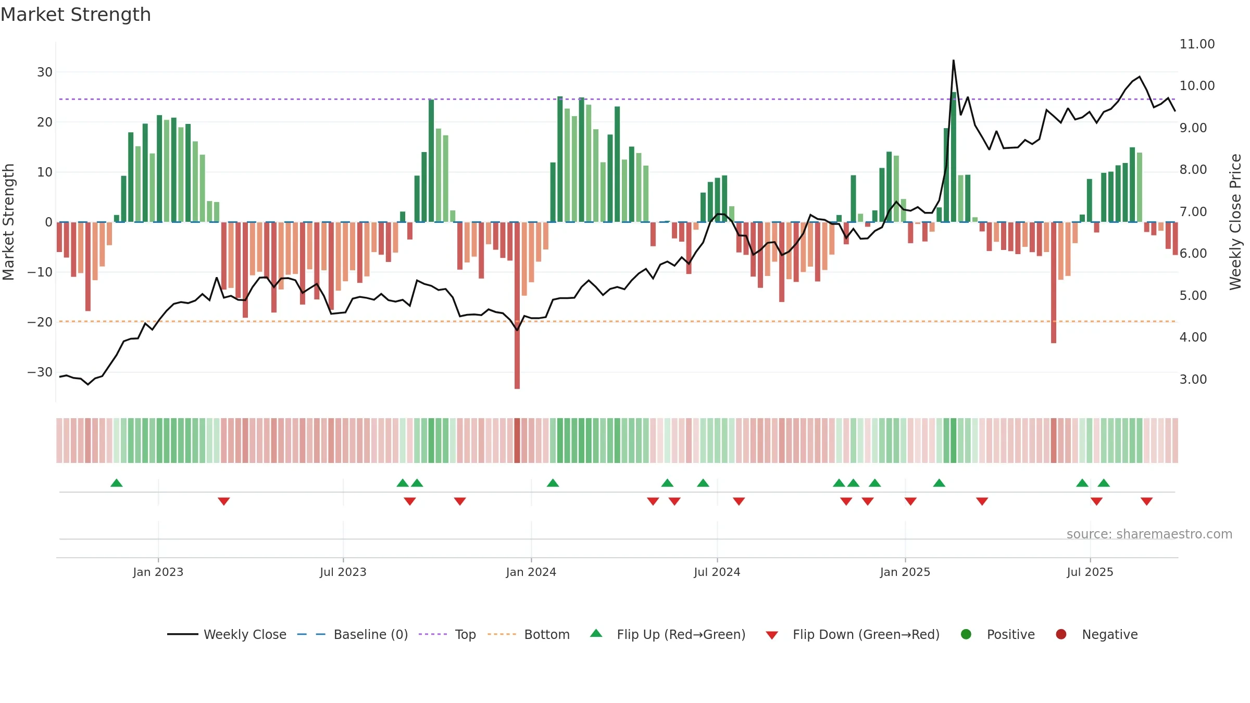Click the Market Strength vertical axis title
Image resolution: width=1250 pixels, height=703 pixels.
pos(8,222)
